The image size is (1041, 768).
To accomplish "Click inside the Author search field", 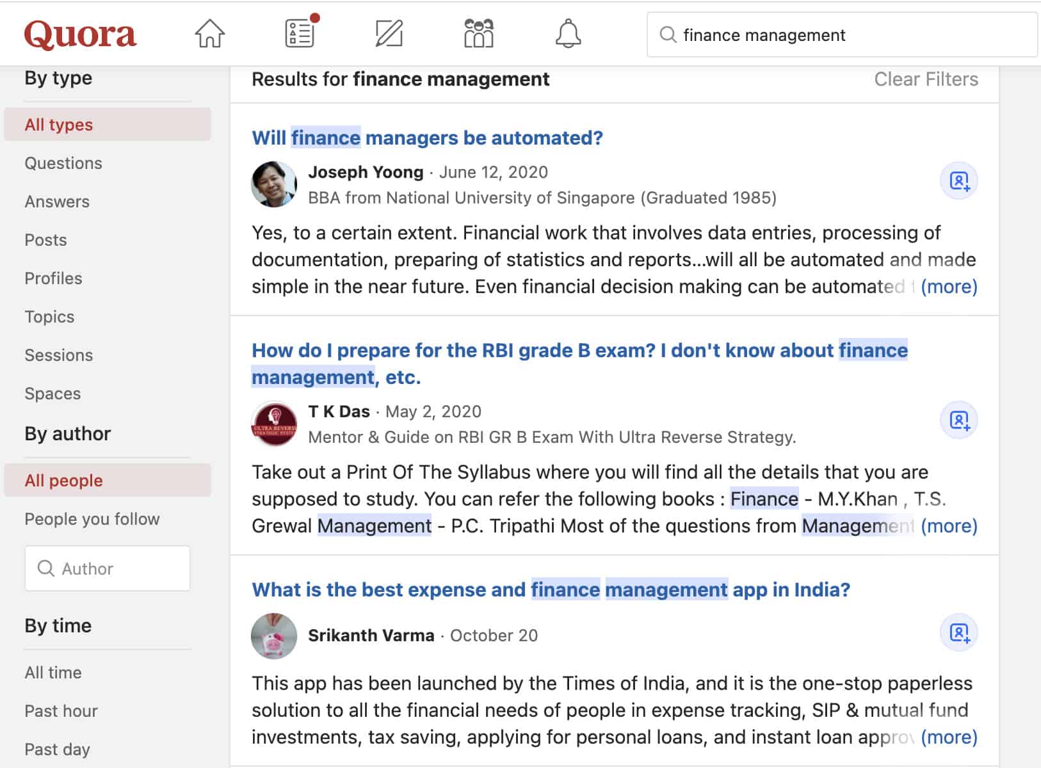I will pyautogui.click(x=107, y=568).
